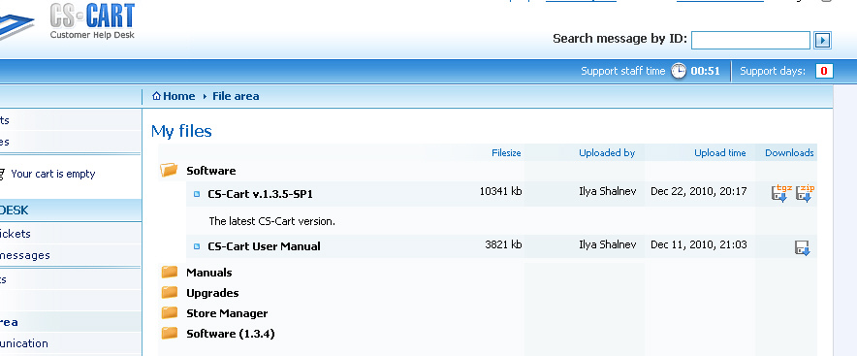Screen dimensions: 857x356
Task: Collapse the Software folder
Action: click(211, 171)
